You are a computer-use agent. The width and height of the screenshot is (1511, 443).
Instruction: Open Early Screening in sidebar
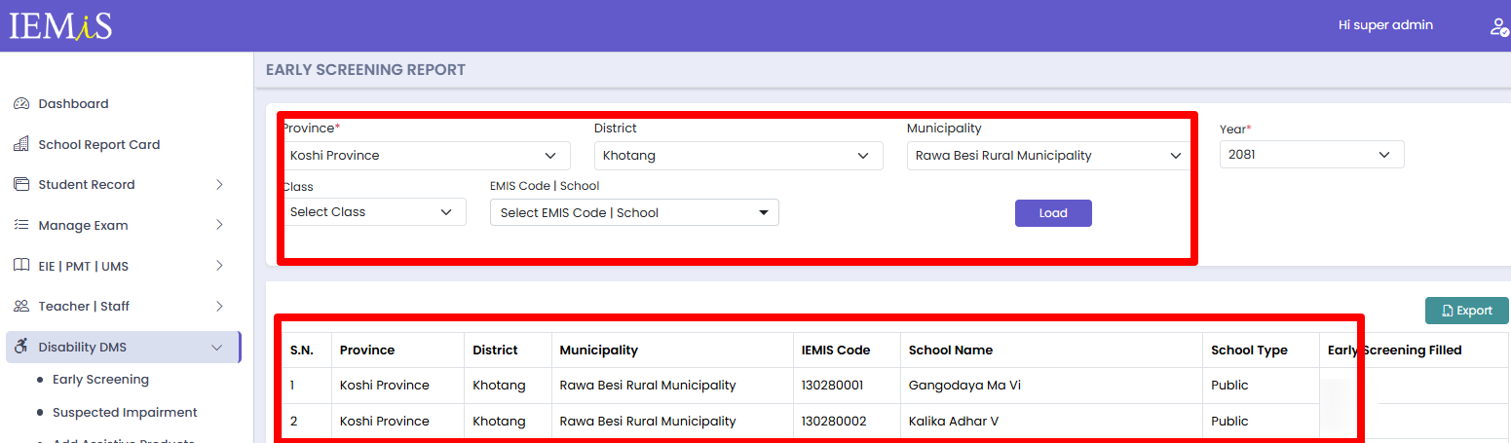[x=100, y=380]
